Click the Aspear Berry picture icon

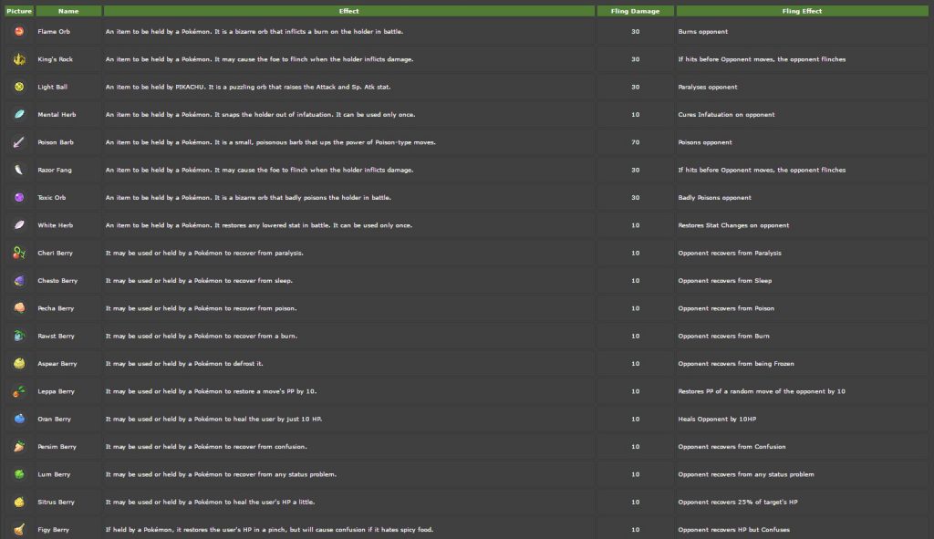coord(19,364)
